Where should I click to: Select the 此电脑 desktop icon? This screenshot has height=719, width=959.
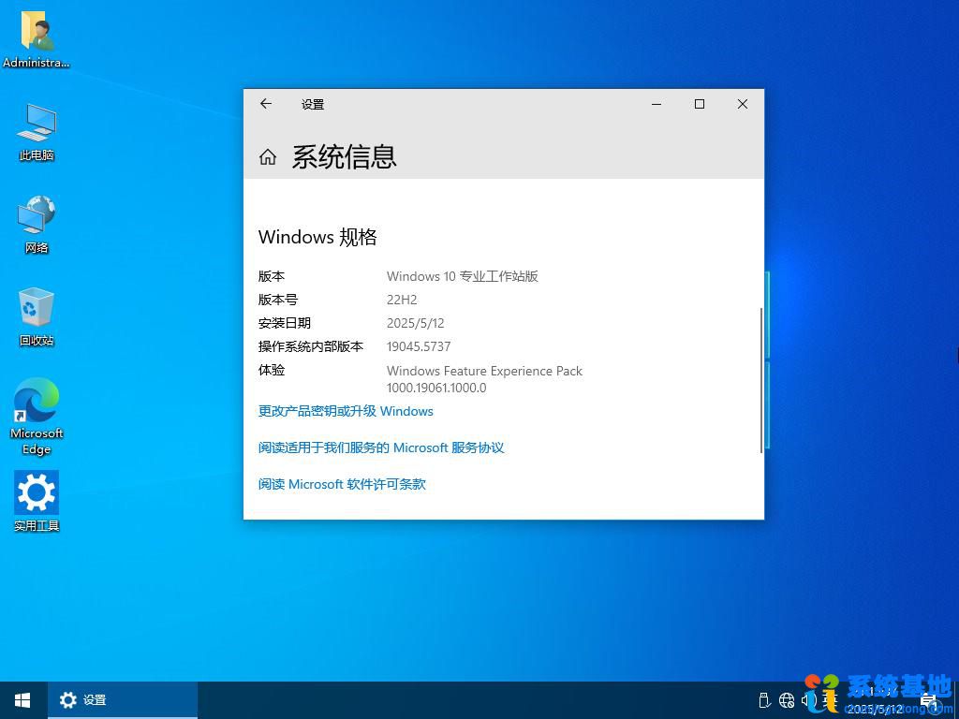point(37,132)
